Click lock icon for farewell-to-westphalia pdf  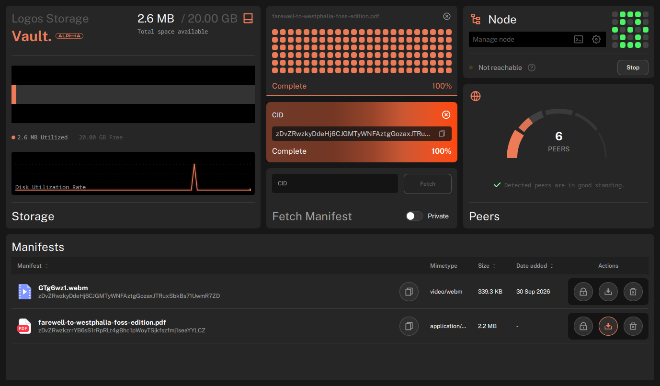tap(583, 326)
